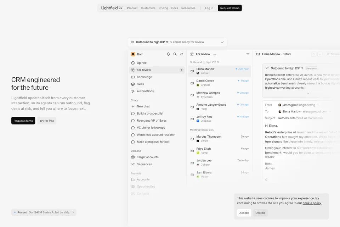Click the Subject field

[x=300, y=118]
